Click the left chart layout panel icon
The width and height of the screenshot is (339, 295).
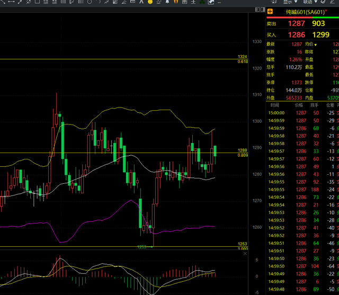257,10
